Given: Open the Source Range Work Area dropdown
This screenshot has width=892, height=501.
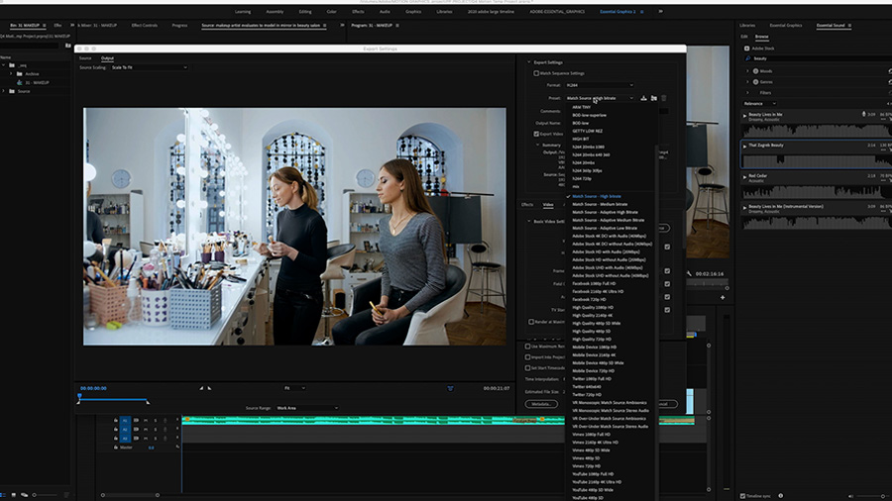Looking at the screenshot, I should click(307, 408).
